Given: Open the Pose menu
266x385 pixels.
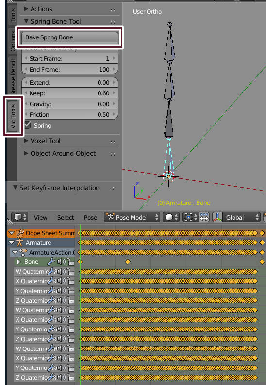Looking at the screenshot, I should pyautogui.click(x=90, y=217).
